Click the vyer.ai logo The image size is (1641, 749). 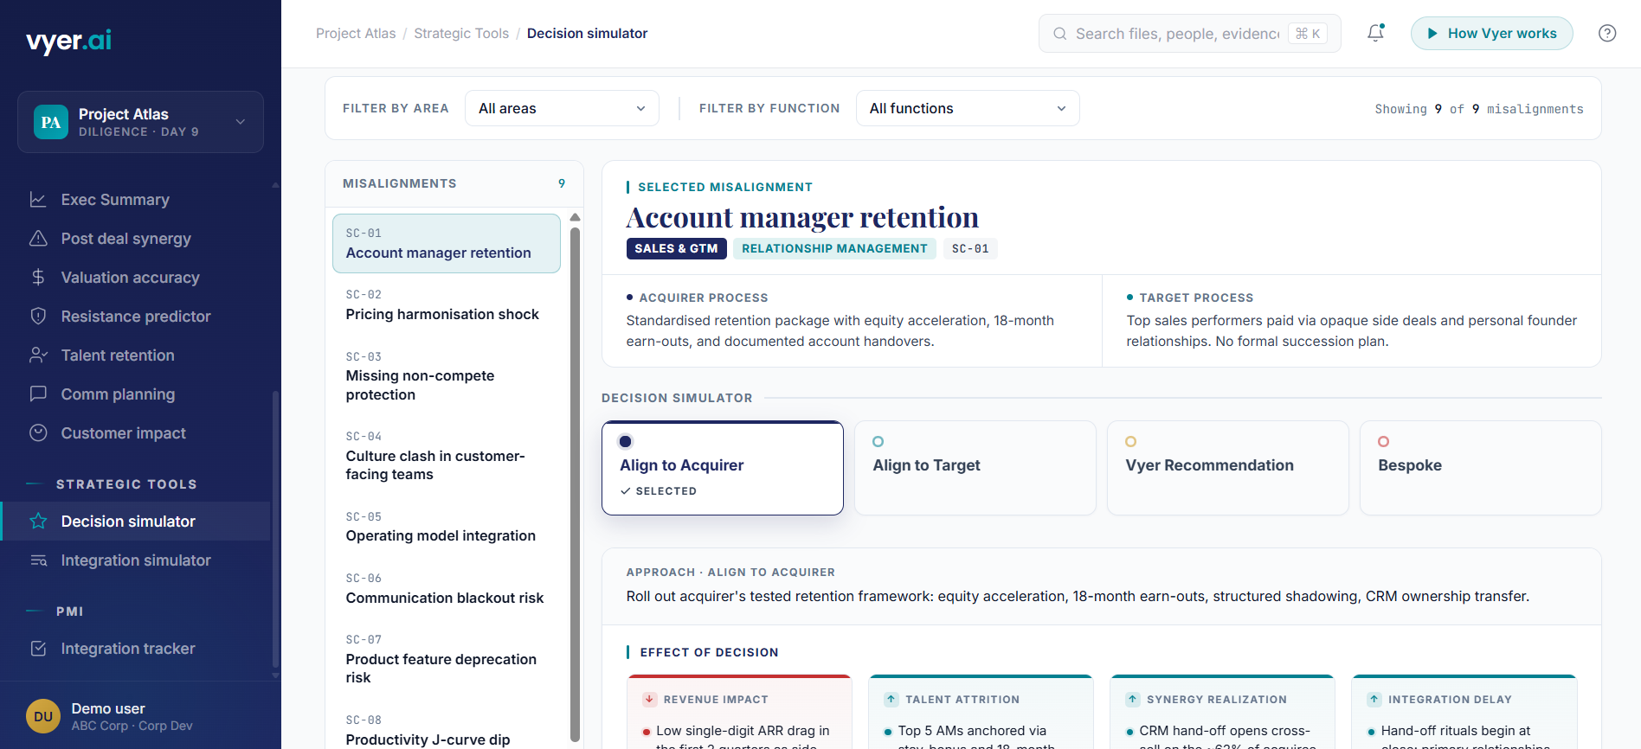click(x=68, y=40)
